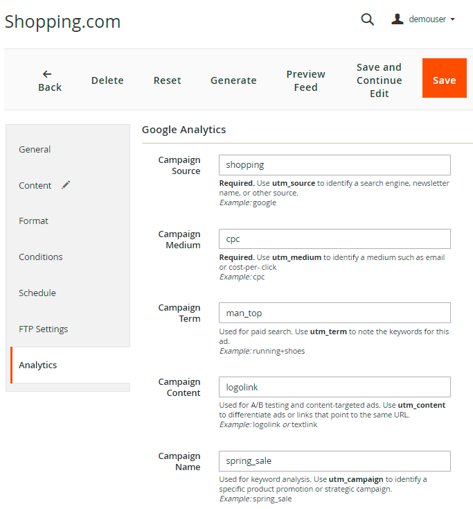Focus the Campaign Medium field
The height and width of the screenshot is (509, 473).
click(334, 239)
